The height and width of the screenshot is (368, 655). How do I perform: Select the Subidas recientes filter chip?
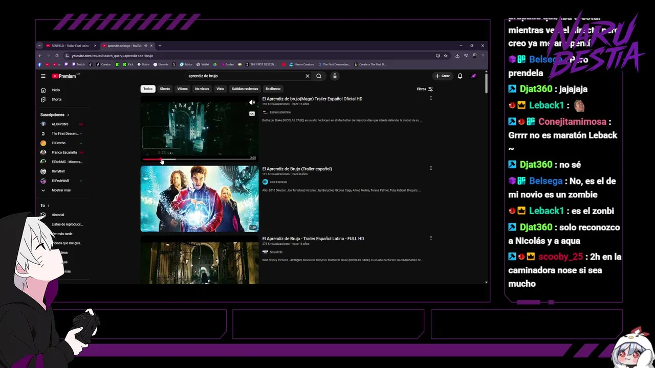click(x=245, y=89)
